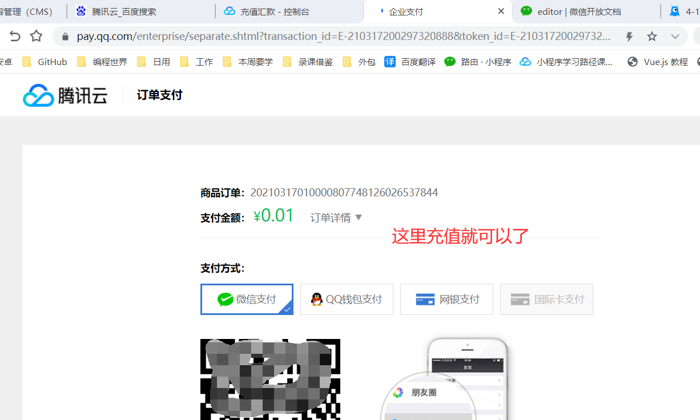Open the 外包 bookmark folder
The height and width of the screenshot is (420, 700).
pos(359,62)
